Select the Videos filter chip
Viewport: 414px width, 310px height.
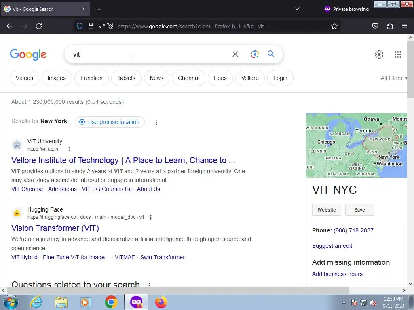(24, 78)
